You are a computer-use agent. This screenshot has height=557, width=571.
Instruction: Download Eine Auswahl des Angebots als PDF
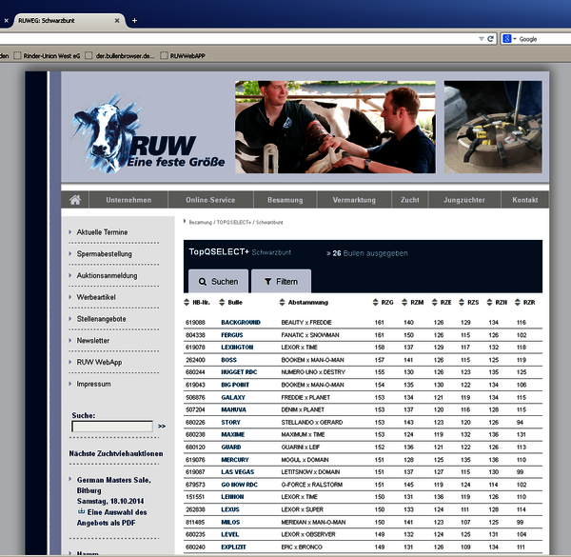(111, 517)
